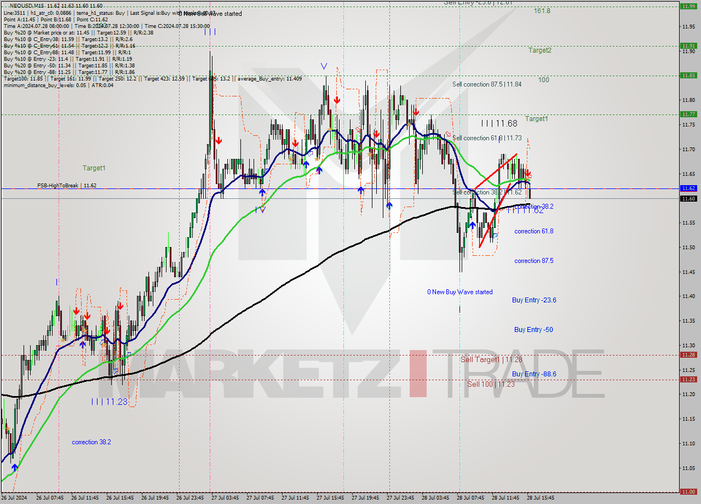Click the '| | | 11.68' wave label
The height and width of the screenshot is (504, 701).
(499, 123)
